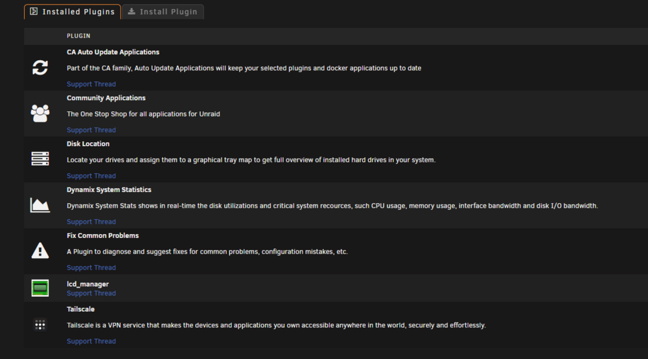
Task: Switch to the Installed Plugins tab
Action: pos(73,12)
